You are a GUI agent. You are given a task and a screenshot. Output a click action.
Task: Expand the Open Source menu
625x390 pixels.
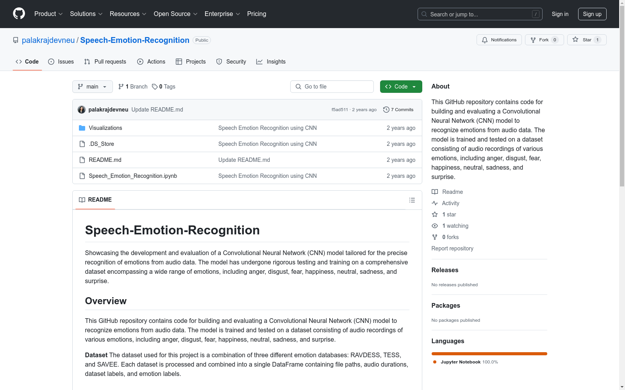[176, 14]
